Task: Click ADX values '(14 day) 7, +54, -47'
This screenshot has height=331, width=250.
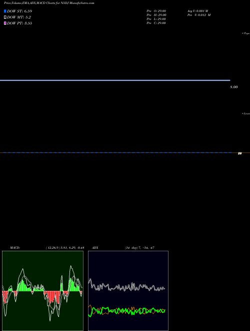Action: coord(139,248)
